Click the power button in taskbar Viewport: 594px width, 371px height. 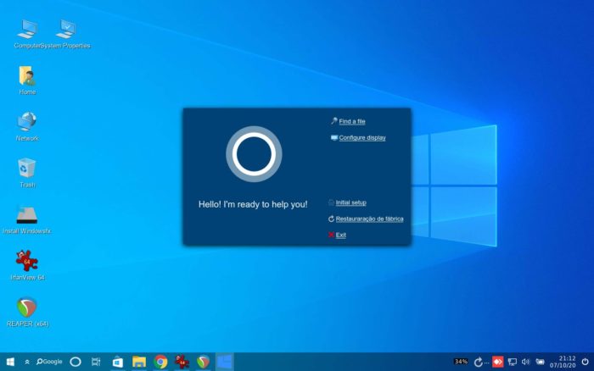[x=585, y=362]
